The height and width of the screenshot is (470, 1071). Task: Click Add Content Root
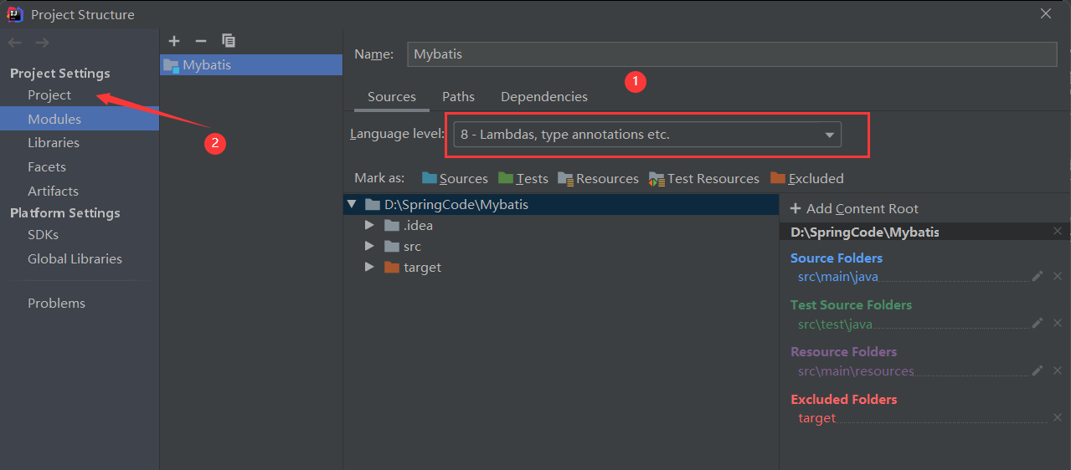tap(854, 209)
